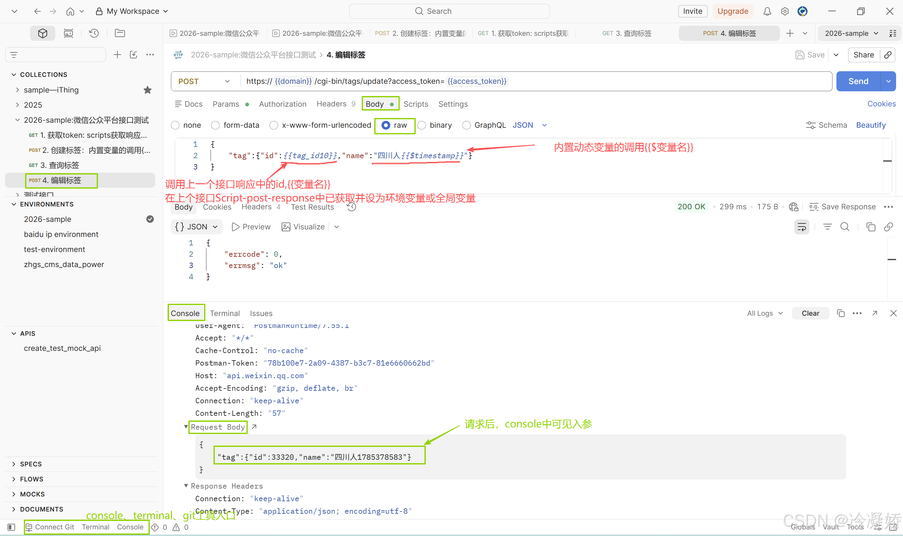
Task: Open the JSON body format dropdown
Action: point(530,125)
